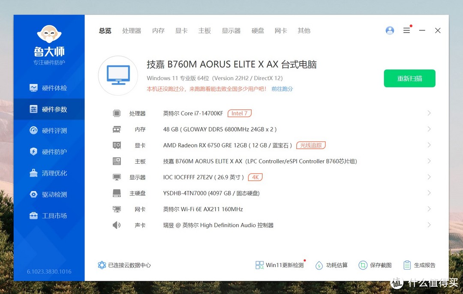This screenshot has height=294, width=463.
Task: Click the cloud data center atom icon
Action: [x=102, y=265]
